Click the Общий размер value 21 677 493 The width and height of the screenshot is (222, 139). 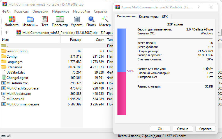click(205, 51)
